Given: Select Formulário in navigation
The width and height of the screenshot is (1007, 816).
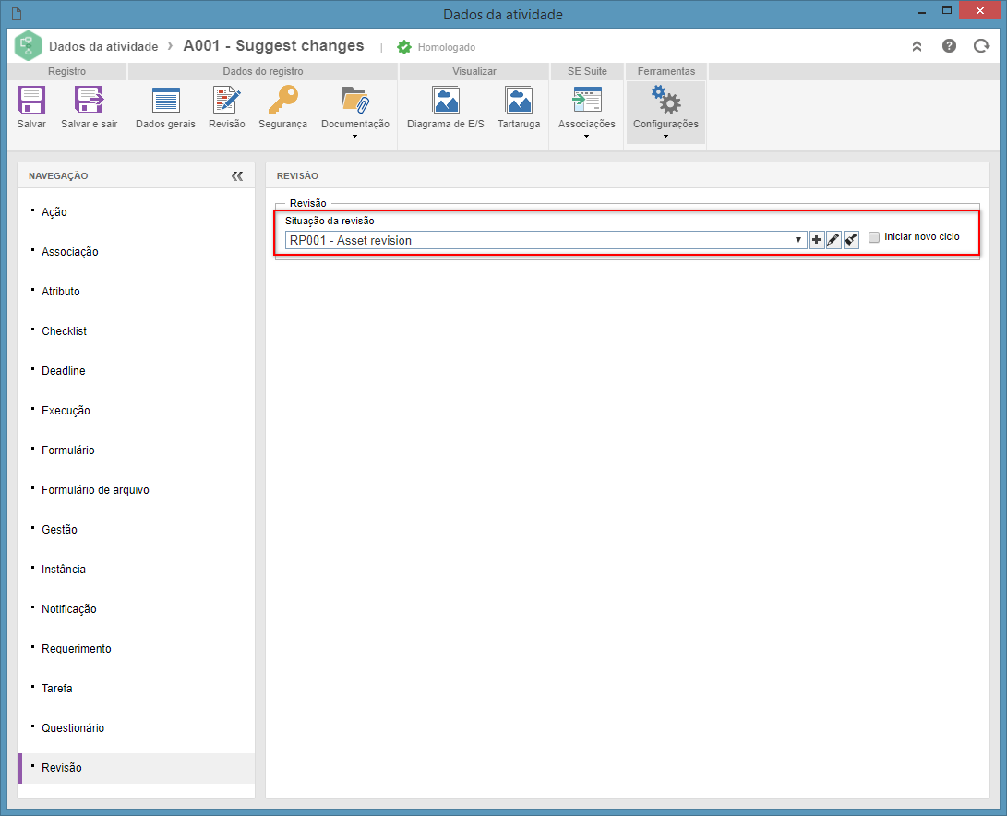Looking at the screenshot, I should (68, 450).
